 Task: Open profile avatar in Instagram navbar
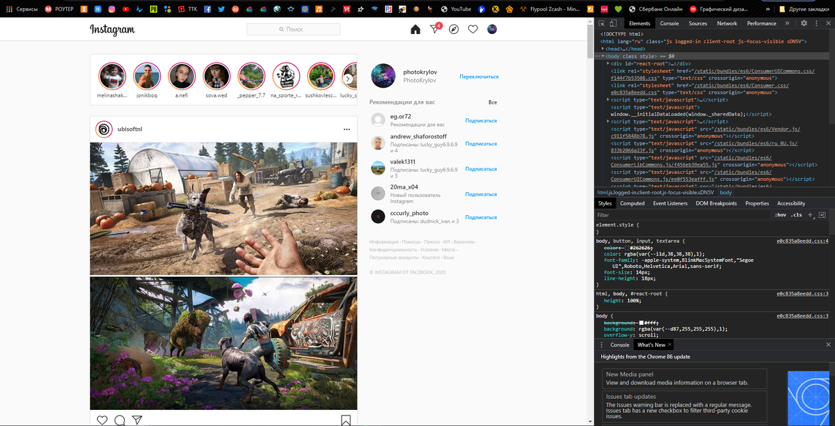coord(492,29)
